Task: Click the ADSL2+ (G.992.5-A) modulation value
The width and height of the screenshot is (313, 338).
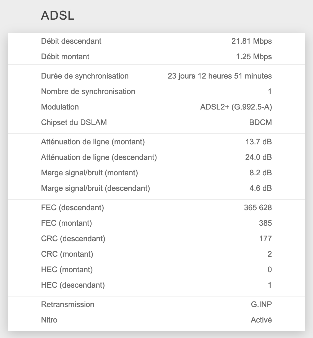Action: 236,107
